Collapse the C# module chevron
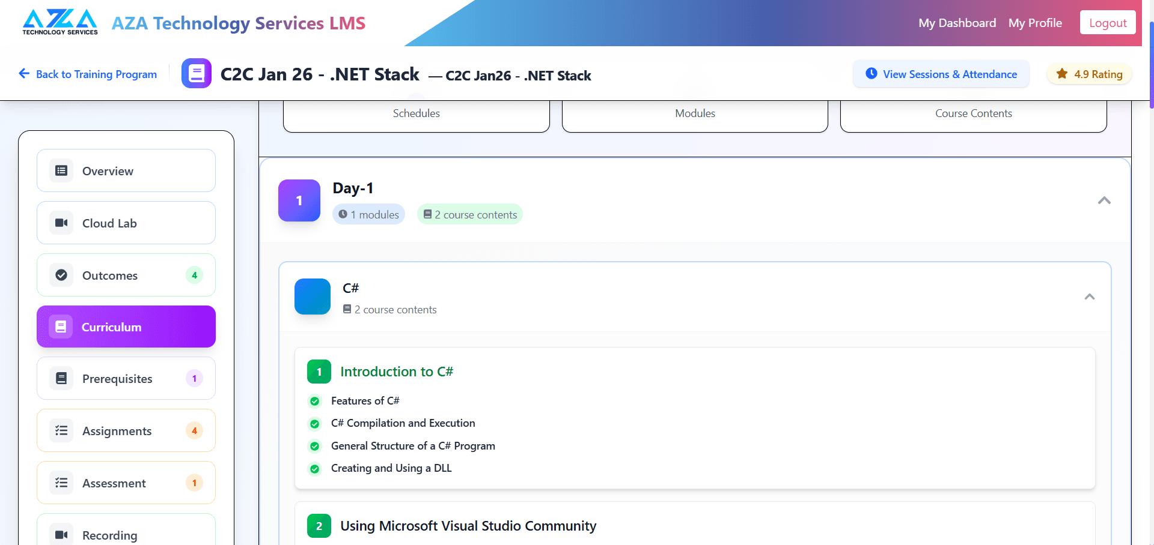Image resolution: width=1154 pixels, height=545 pixels. point(1090,297)
